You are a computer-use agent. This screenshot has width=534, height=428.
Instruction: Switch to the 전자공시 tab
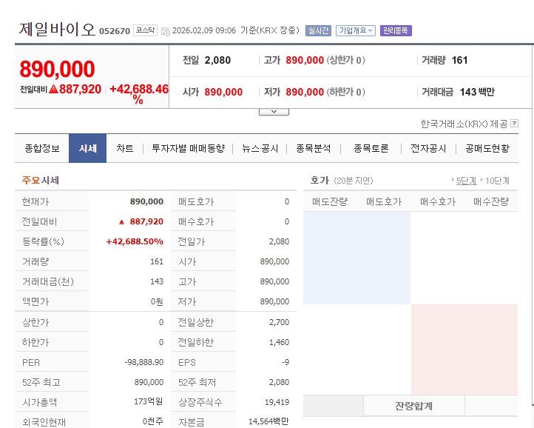pos(428,149)
